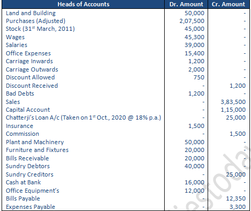Select the 'Carriage Outwards' entry
251x211 pixels.
coord(32,69)
